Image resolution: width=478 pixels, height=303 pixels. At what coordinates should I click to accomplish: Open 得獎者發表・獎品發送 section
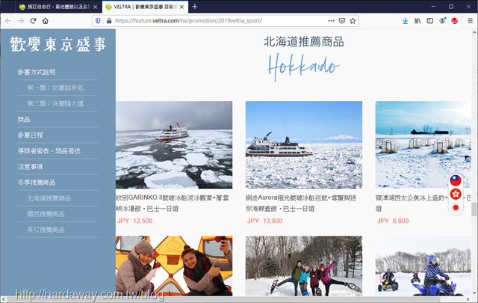(49, 151)
